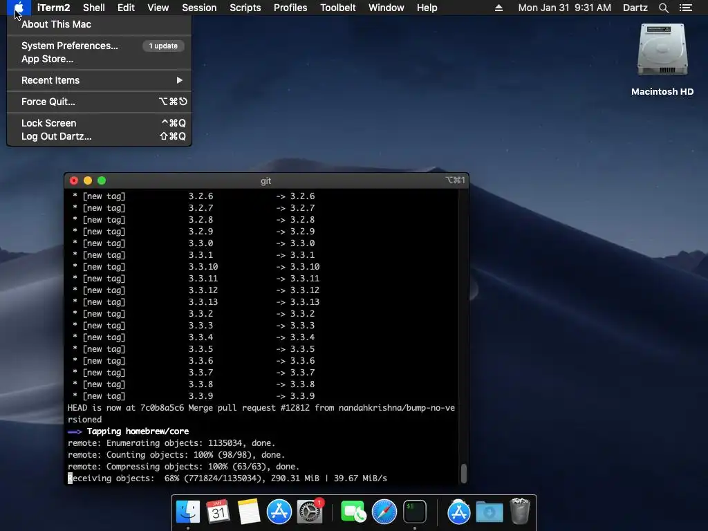The width and height of the screenshot is (708, 531).
Task: Open the first App Store dock icon
Action: [279, 512]
